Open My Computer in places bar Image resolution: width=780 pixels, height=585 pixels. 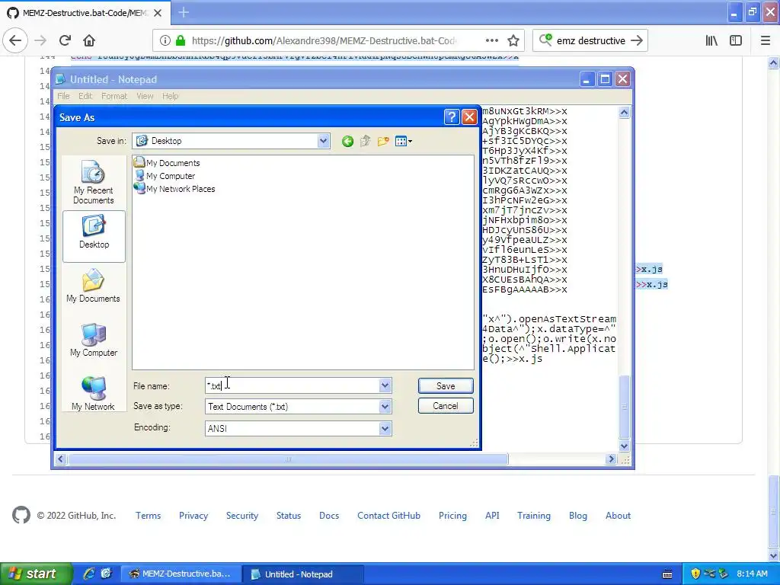(94, 340)
